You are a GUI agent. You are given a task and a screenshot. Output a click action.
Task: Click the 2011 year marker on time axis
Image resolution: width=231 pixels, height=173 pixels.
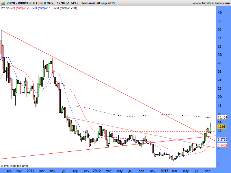coord(30,171)
